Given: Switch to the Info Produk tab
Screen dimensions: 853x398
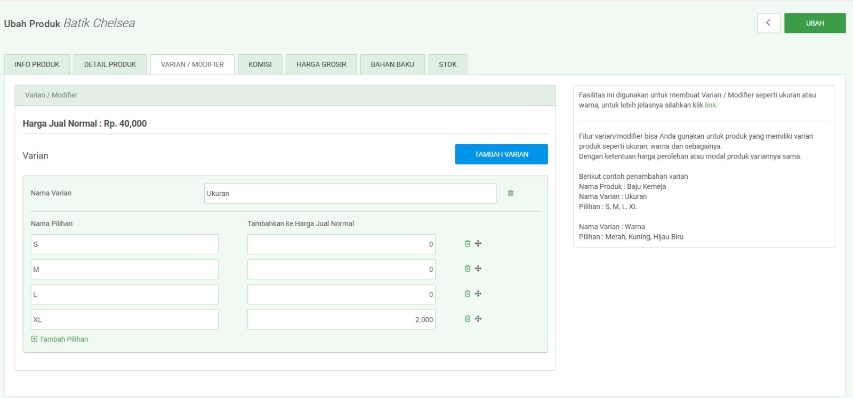Looking at the screenshot, I should 37,64.
